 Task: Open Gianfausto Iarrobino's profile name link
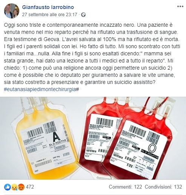tap(48, 7)
